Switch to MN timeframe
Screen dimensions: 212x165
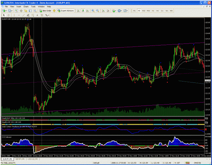[x=171, y=11]
